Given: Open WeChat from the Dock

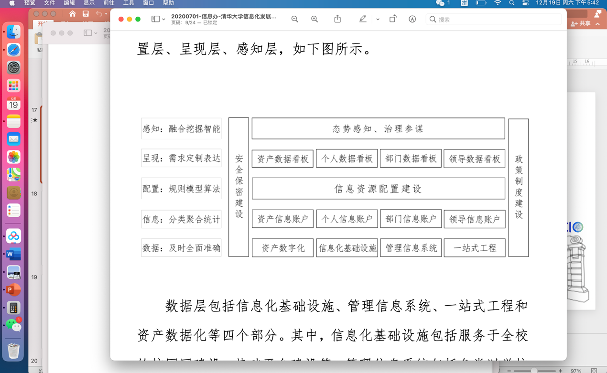Looking at the screenshot, I should pyautogui.click(x=13, y=325).
